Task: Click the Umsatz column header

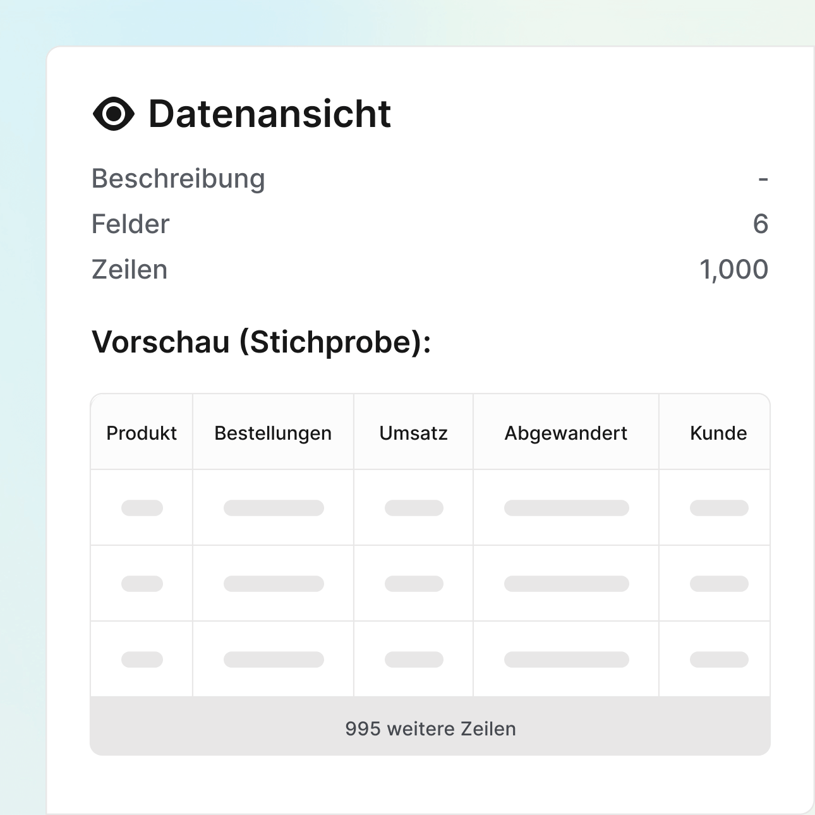Action: point(413,433)
